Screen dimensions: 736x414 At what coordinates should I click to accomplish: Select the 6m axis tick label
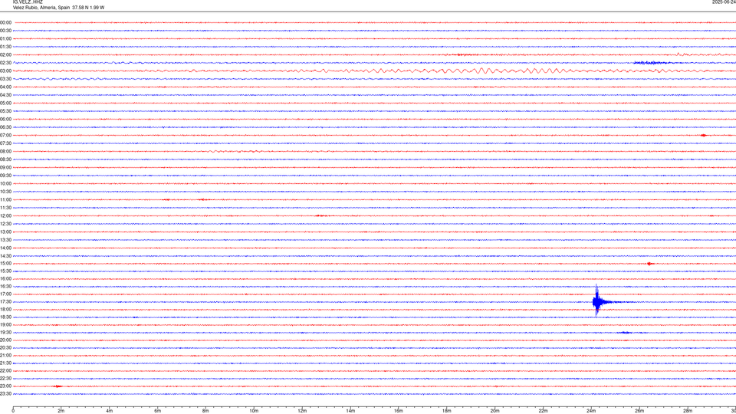coord(158,411)
